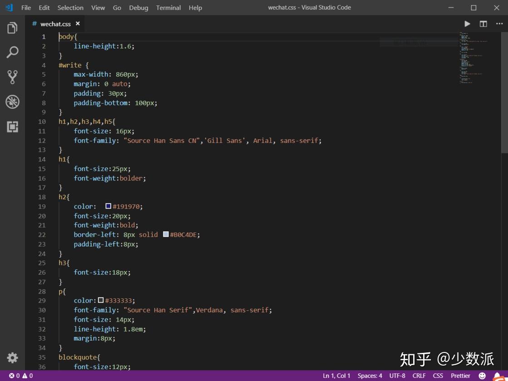Open the Debug view icon
Image resolution: width=508 pixels, height=381 pixels.
click(12, 102)
